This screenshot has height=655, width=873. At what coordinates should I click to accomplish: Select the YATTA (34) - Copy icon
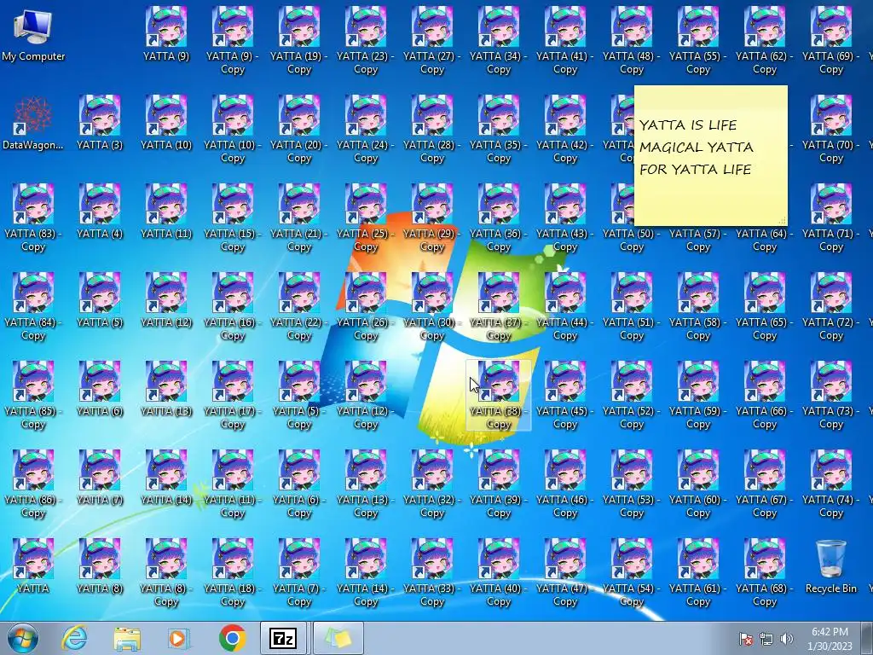point(498,40)
